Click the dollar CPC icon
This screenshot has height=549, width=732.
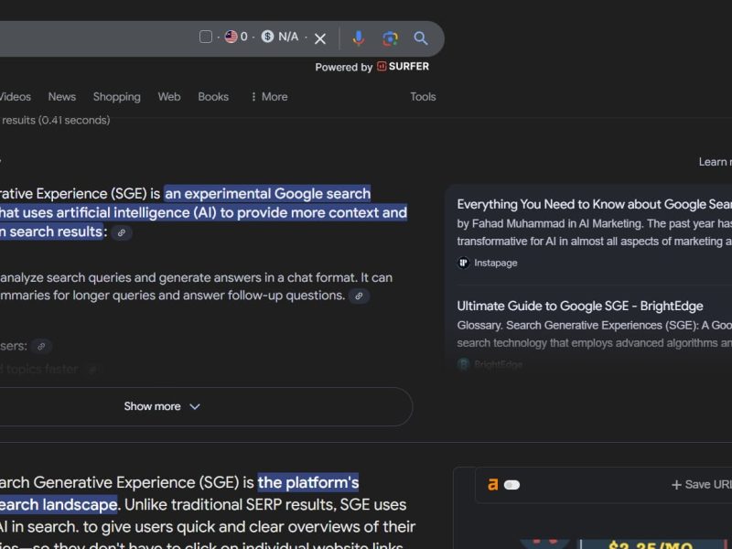coord(267,36)
